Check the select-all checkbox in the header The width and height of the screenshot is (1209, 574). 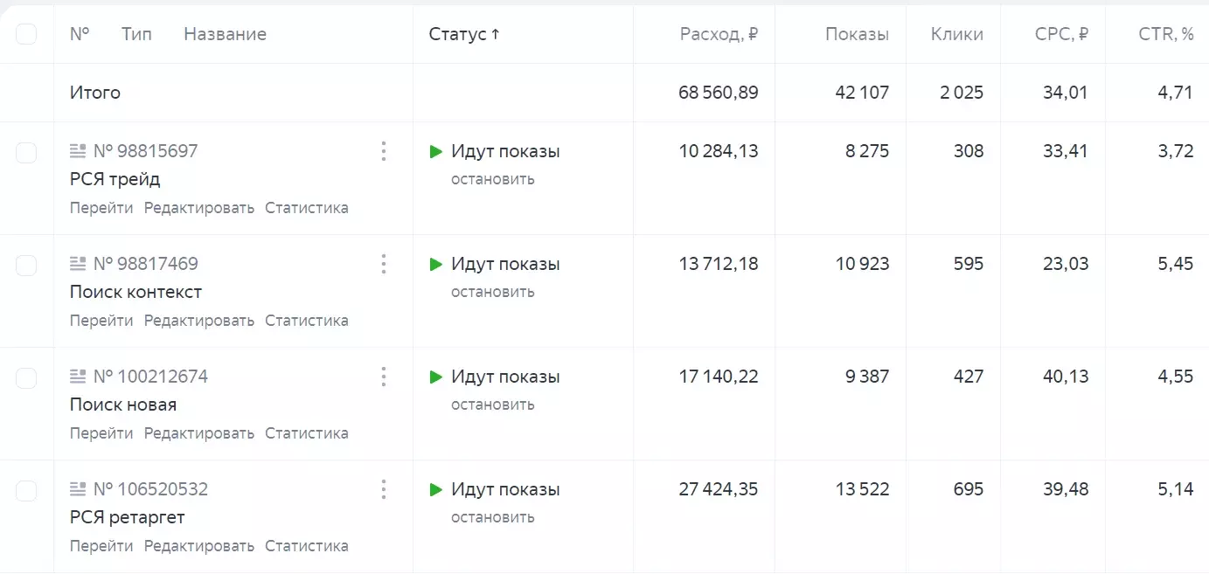click(26, 34)
